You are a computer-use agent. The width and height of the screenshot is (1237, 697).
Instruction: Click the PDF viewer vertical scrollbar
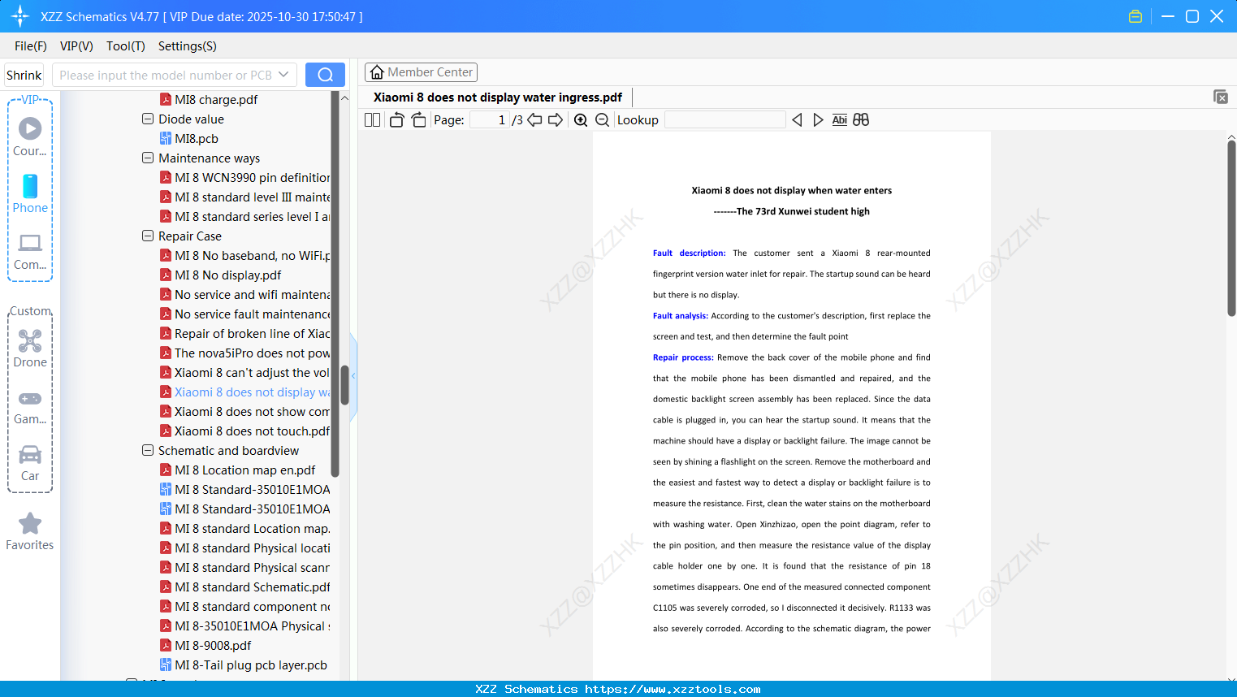pyautogui.click(x=1231, y=228)
